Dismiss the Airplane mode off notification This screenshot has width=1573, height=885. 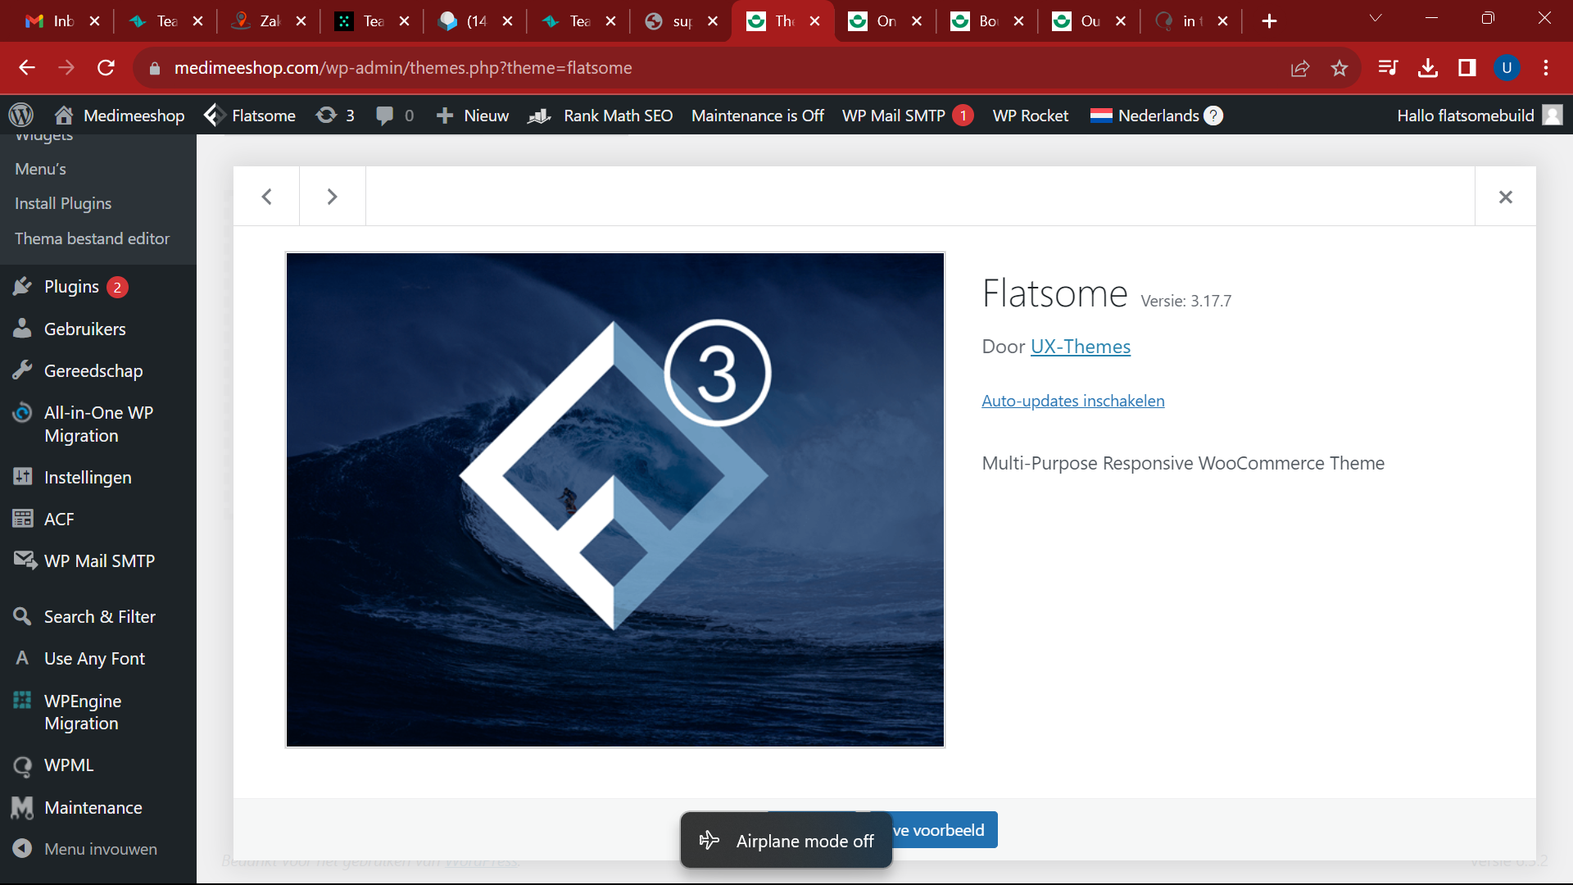[786, 841]
